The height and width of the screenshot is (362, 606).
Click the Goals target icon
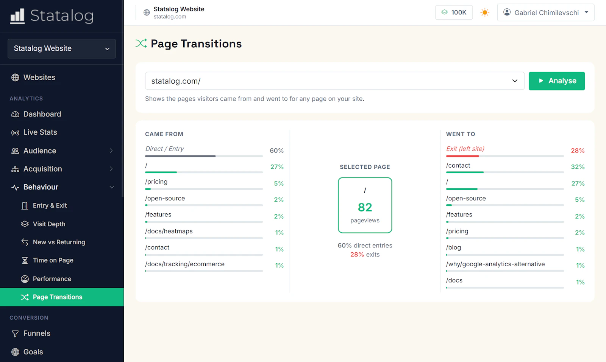(x=15, y=352)
